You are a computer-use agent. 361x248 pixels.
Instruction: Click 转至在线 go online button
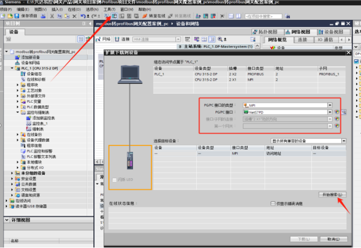154,16
